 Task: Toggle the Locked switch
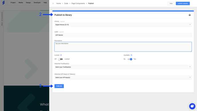(60, 59)
